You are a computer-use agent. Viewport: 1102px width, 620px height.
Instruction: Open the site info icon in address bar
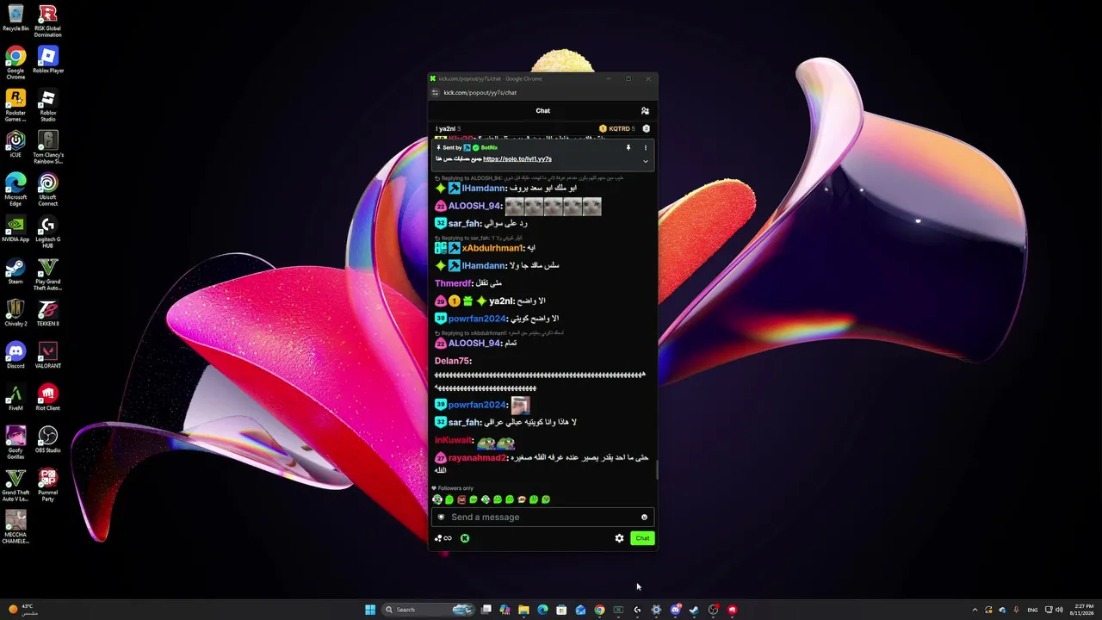click(x=436, y=92)
